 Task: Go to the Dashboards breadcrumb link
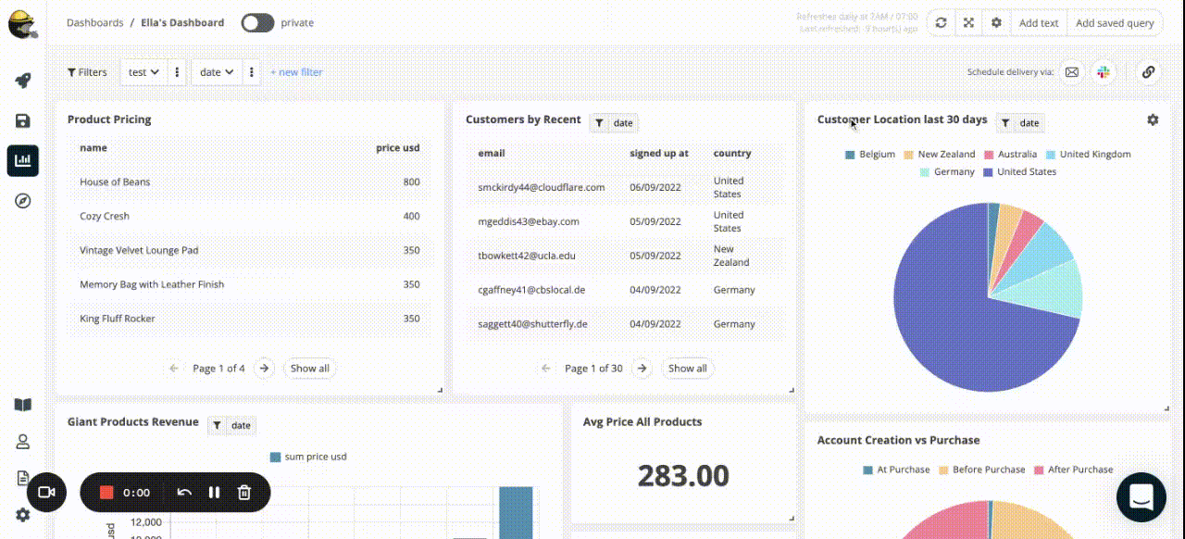click(x=94, y=23)
